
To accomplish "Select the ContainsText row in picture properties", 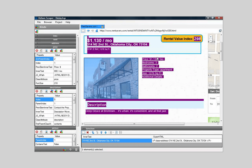I will point(54,144).
